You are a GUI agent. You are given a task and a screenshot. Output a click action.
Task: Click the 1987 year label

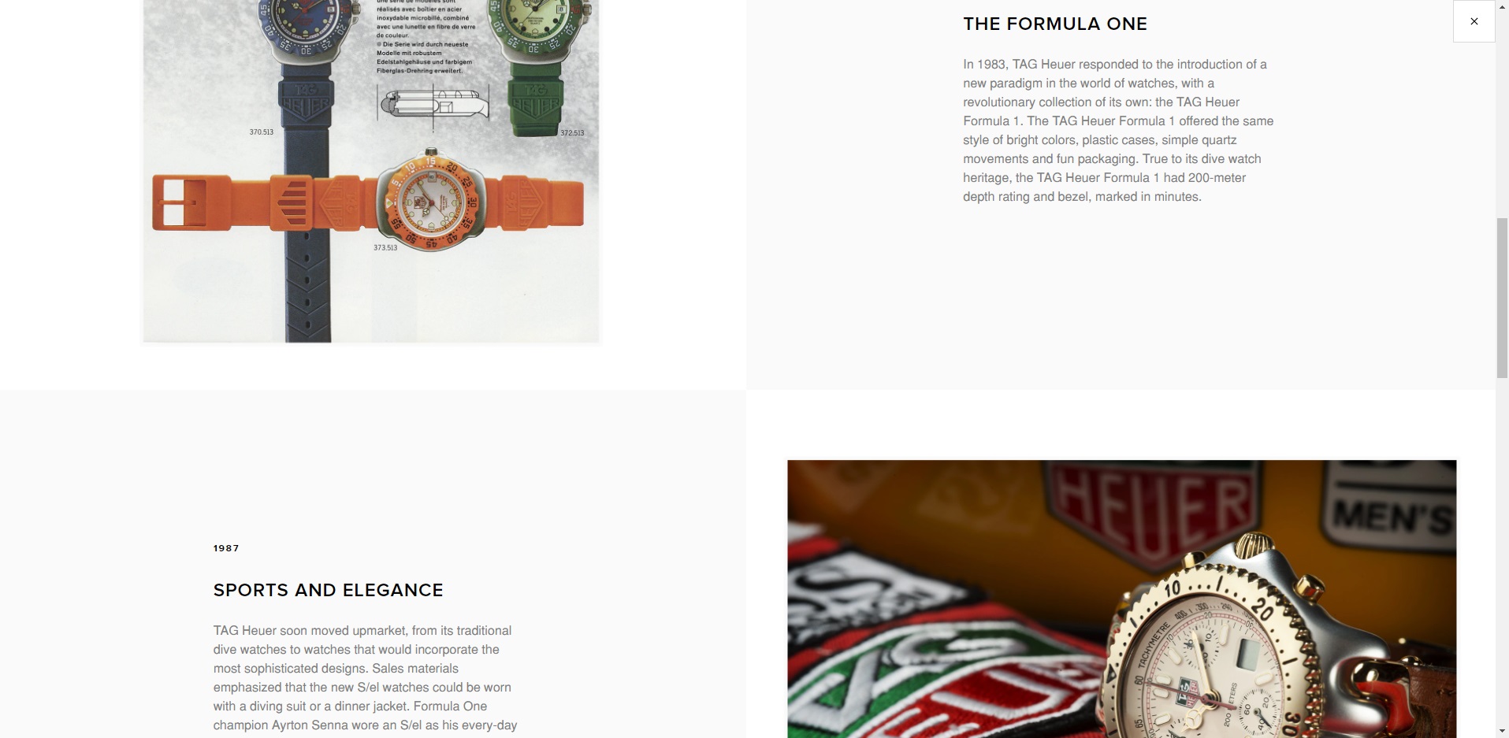click(x=226, y=548)
